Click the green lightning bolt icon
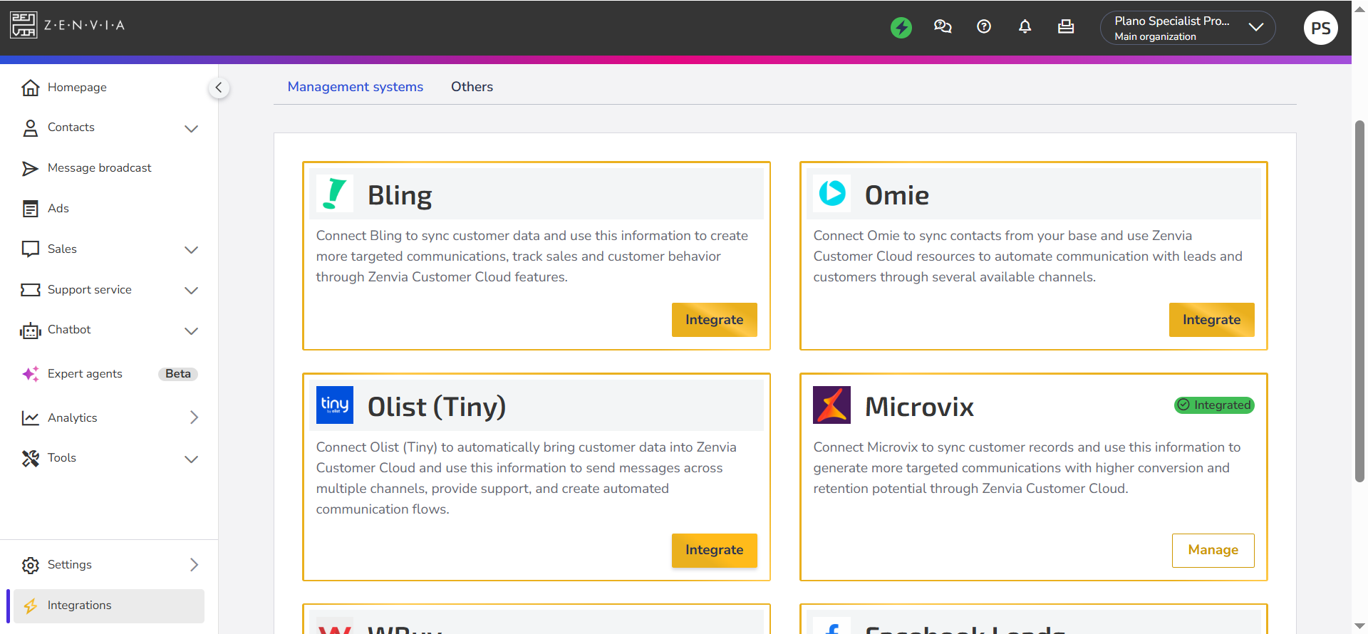 tap(901, 28)
